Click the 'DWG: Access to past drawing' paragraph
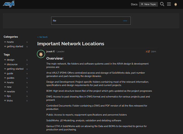The width and height of the screenshot is (183, 134). [x=98, y=98]
